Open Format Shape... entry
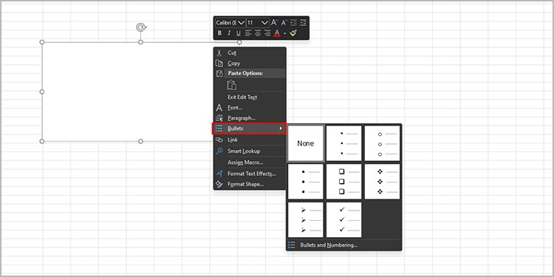 (x=250, y=185)
